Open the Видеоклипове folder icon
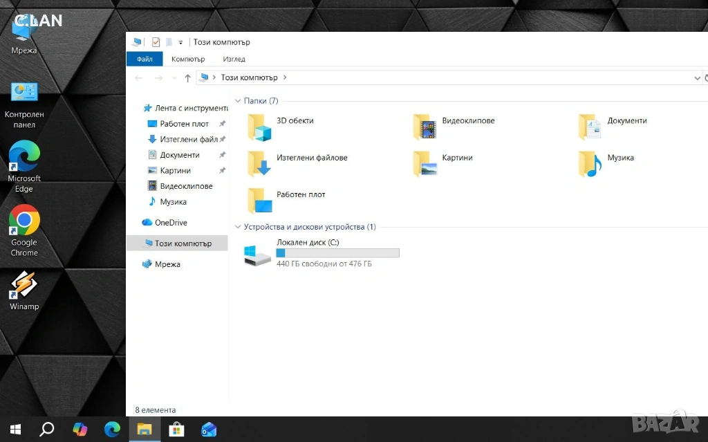Screen dimensions: 708x442 click(426, 127)
